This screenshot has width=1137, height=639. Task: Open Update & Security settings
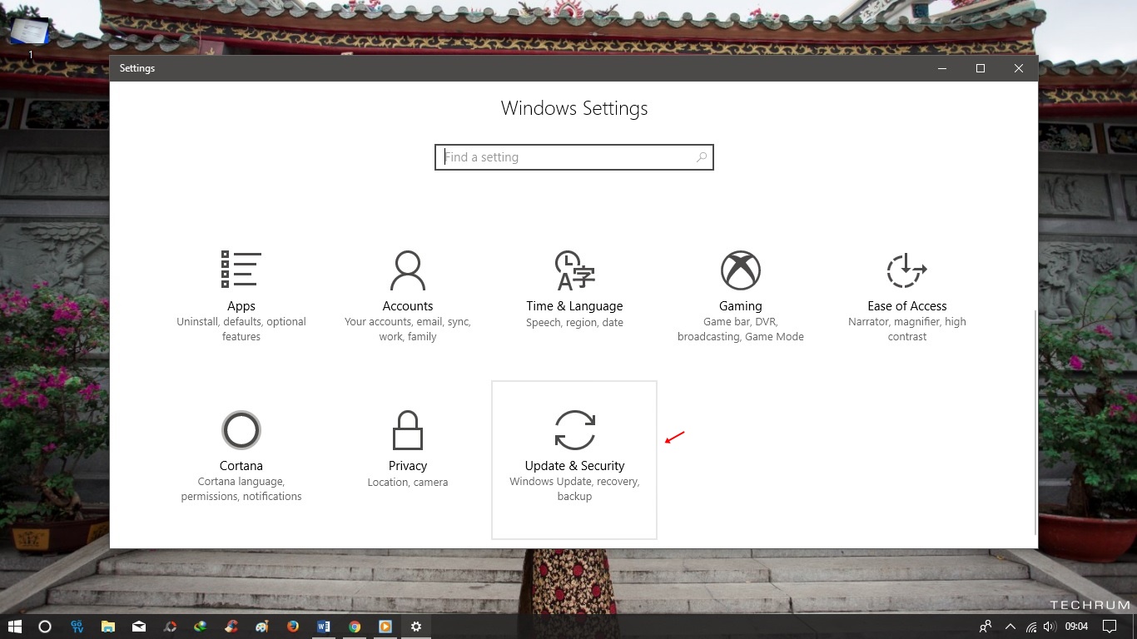click(574, 459)
